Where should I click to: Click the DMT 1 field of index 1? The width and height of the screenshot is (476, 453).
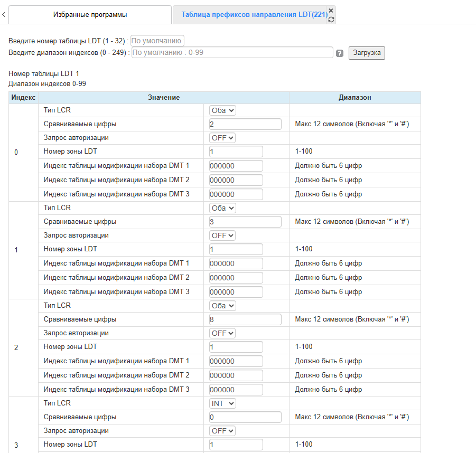(236, 263)
